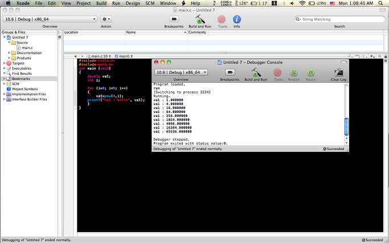Viewport: 389px width, 243px height.
Task: Open the Action gear dropdown
Action: [106, 19]
